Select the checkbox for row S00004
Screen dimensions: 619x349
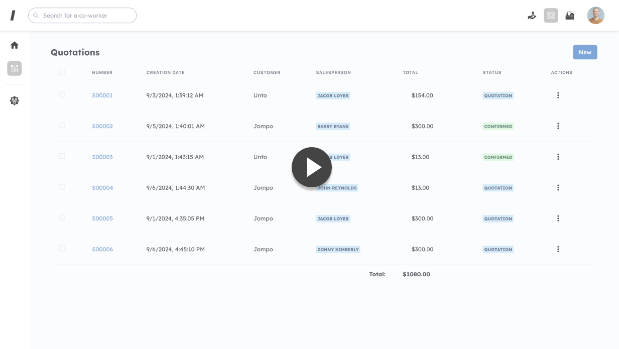(x=62, y=187)
